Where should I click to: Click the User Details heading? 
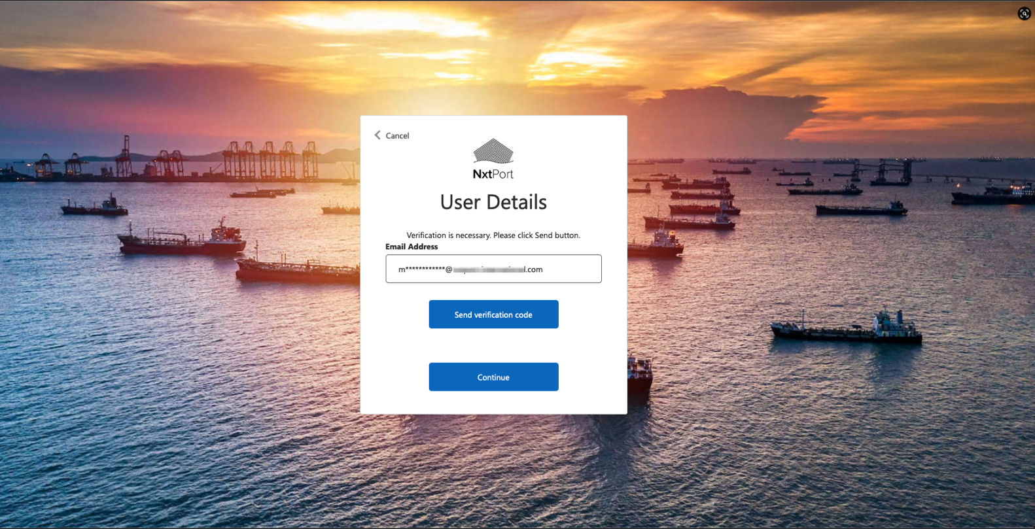(493, 202)
